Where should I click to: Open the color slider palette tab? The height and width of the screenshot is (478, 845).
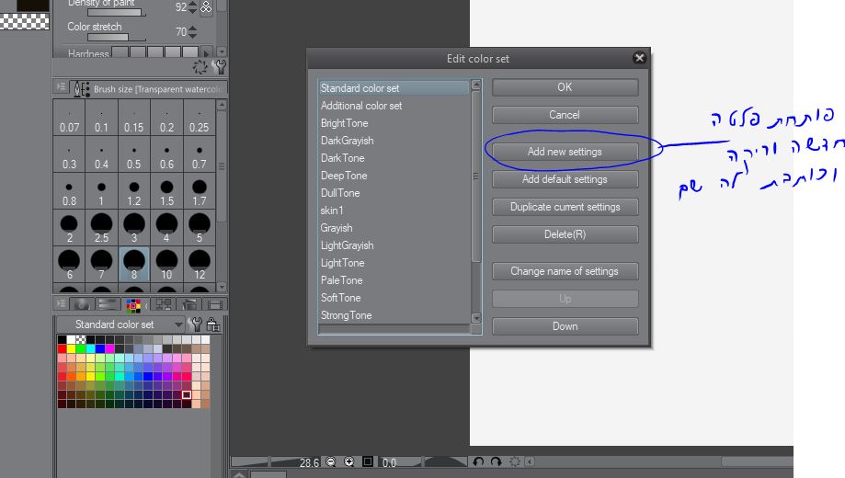tap(108, 304)
